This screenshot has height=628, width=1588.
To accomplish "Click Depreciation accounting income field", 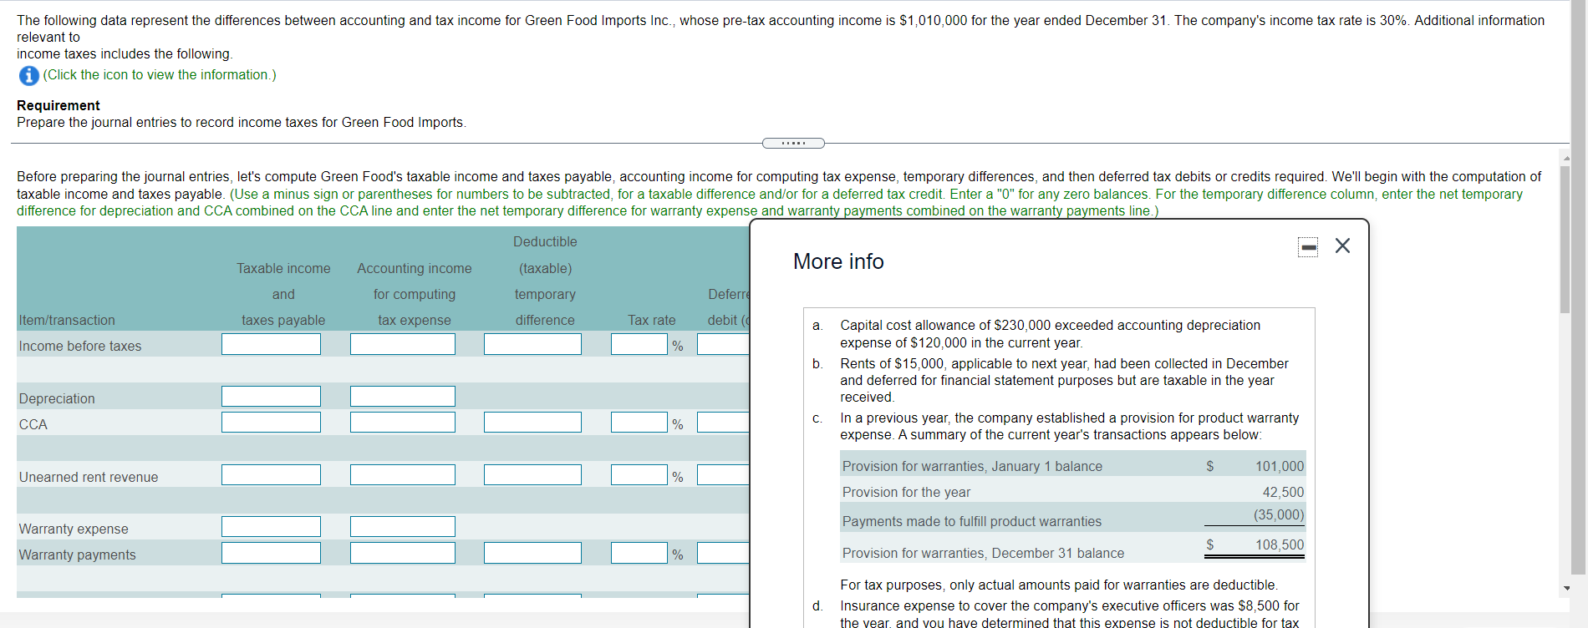I will 403,397.
